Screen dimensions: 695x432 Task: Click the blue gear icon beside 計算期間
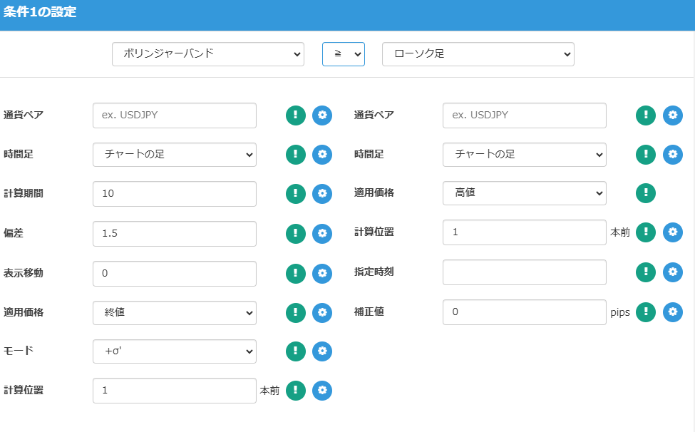pyautogui.click(x=322, y=193)
